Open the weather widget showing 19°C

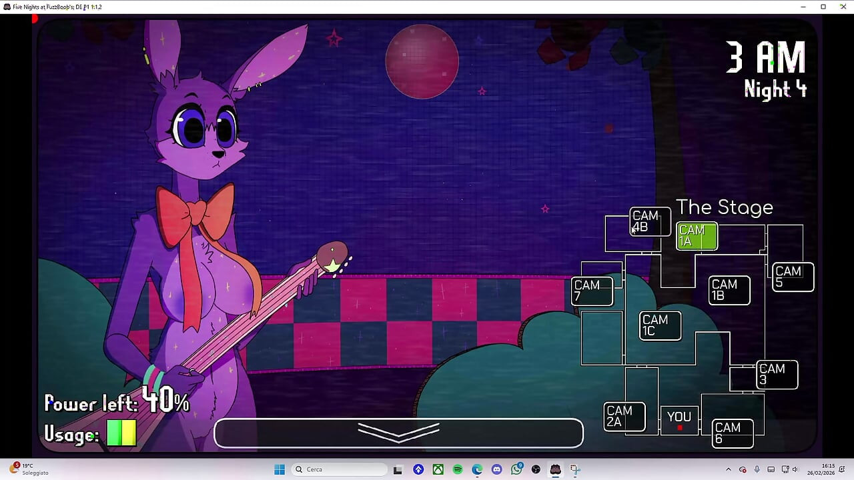(x=29, y=469)
